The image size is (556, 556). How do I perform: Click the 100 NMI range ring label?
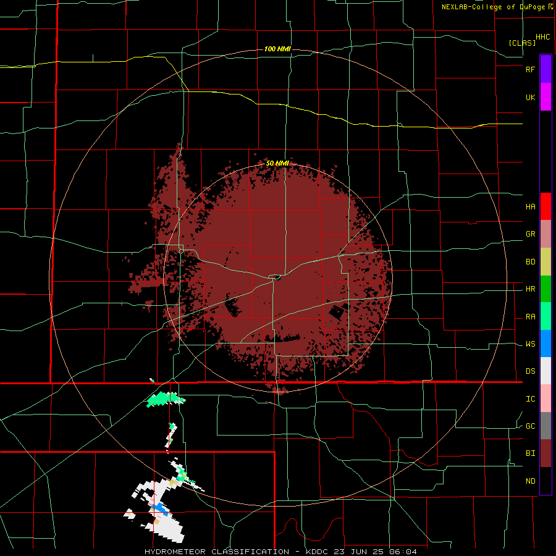pos(277,49)
